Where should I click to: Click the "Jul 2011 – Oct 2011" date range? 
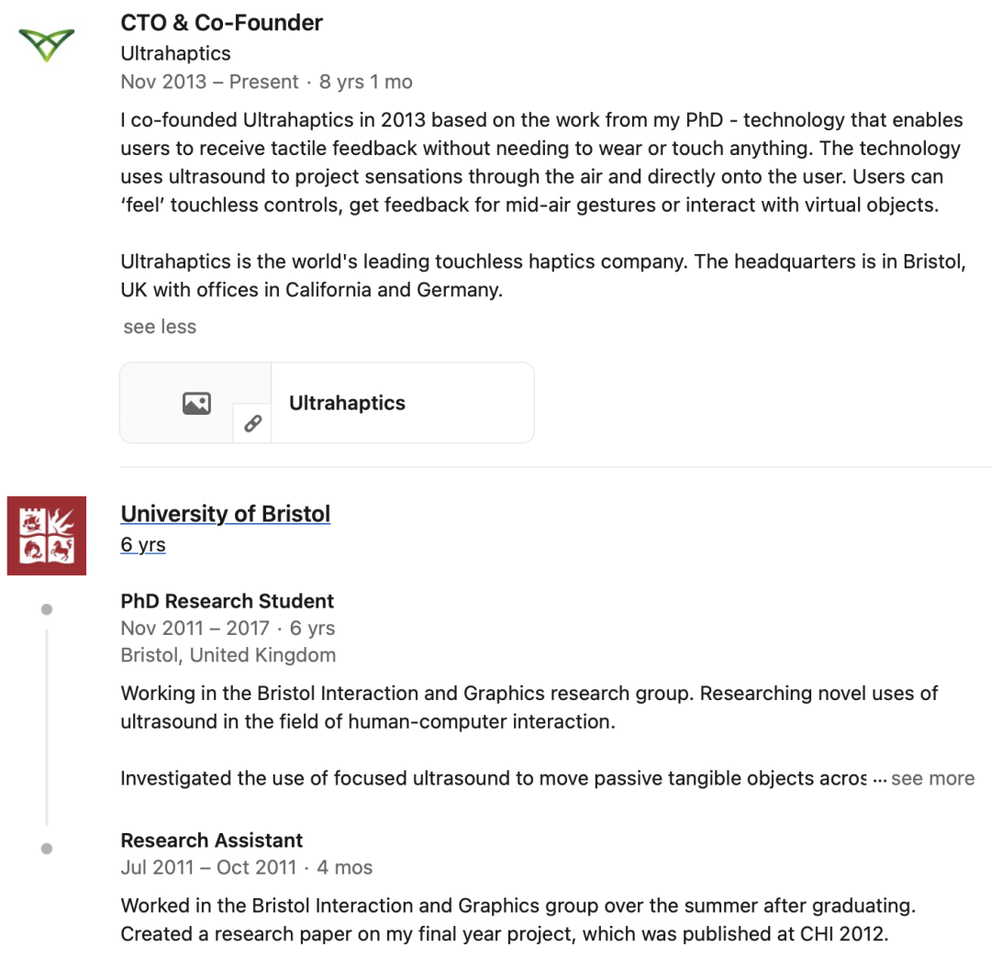[x=209, y=867]
